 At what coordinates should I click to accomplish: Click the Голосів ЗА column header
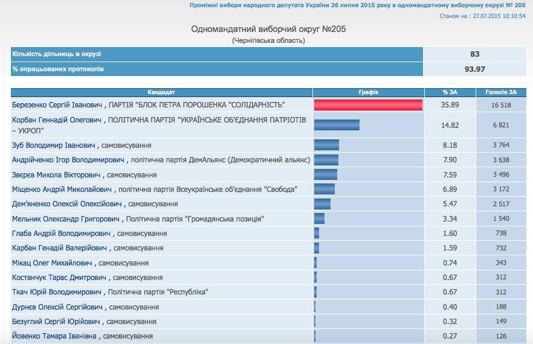coord(501,92)
